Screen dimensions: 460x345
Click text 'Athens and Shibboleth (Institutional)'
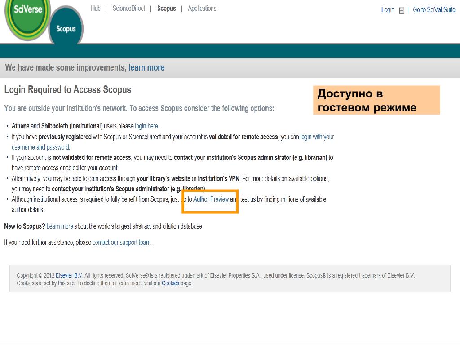57,126
